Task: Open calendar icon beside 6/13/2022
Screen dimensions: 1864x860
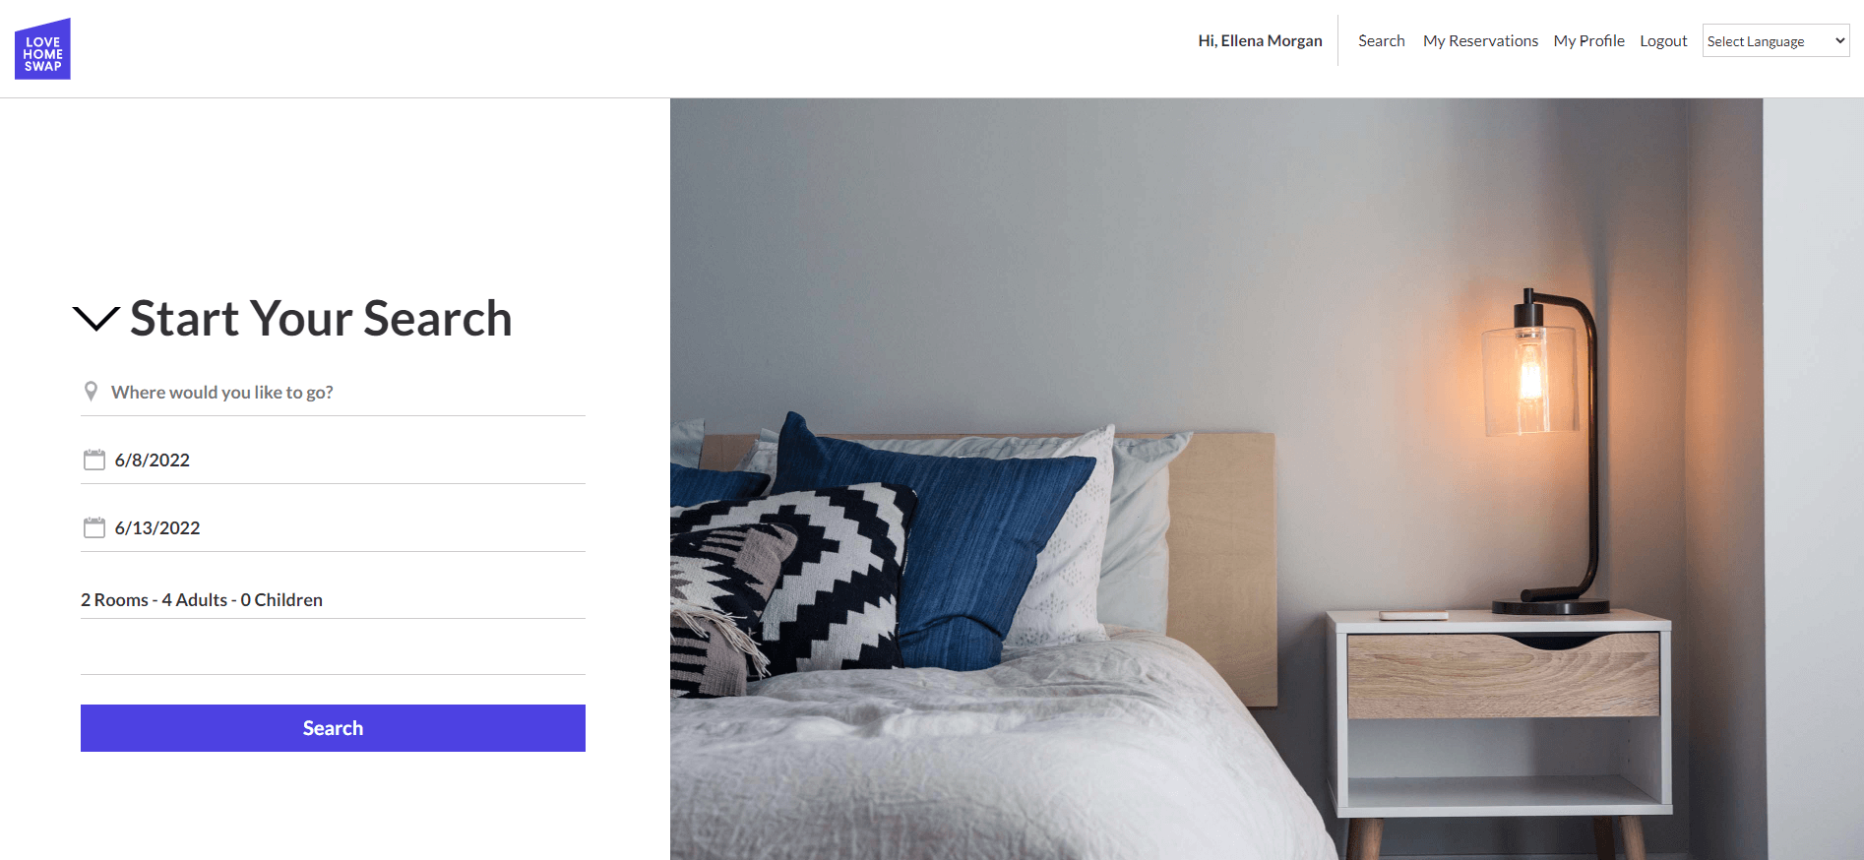Action: 94,527
